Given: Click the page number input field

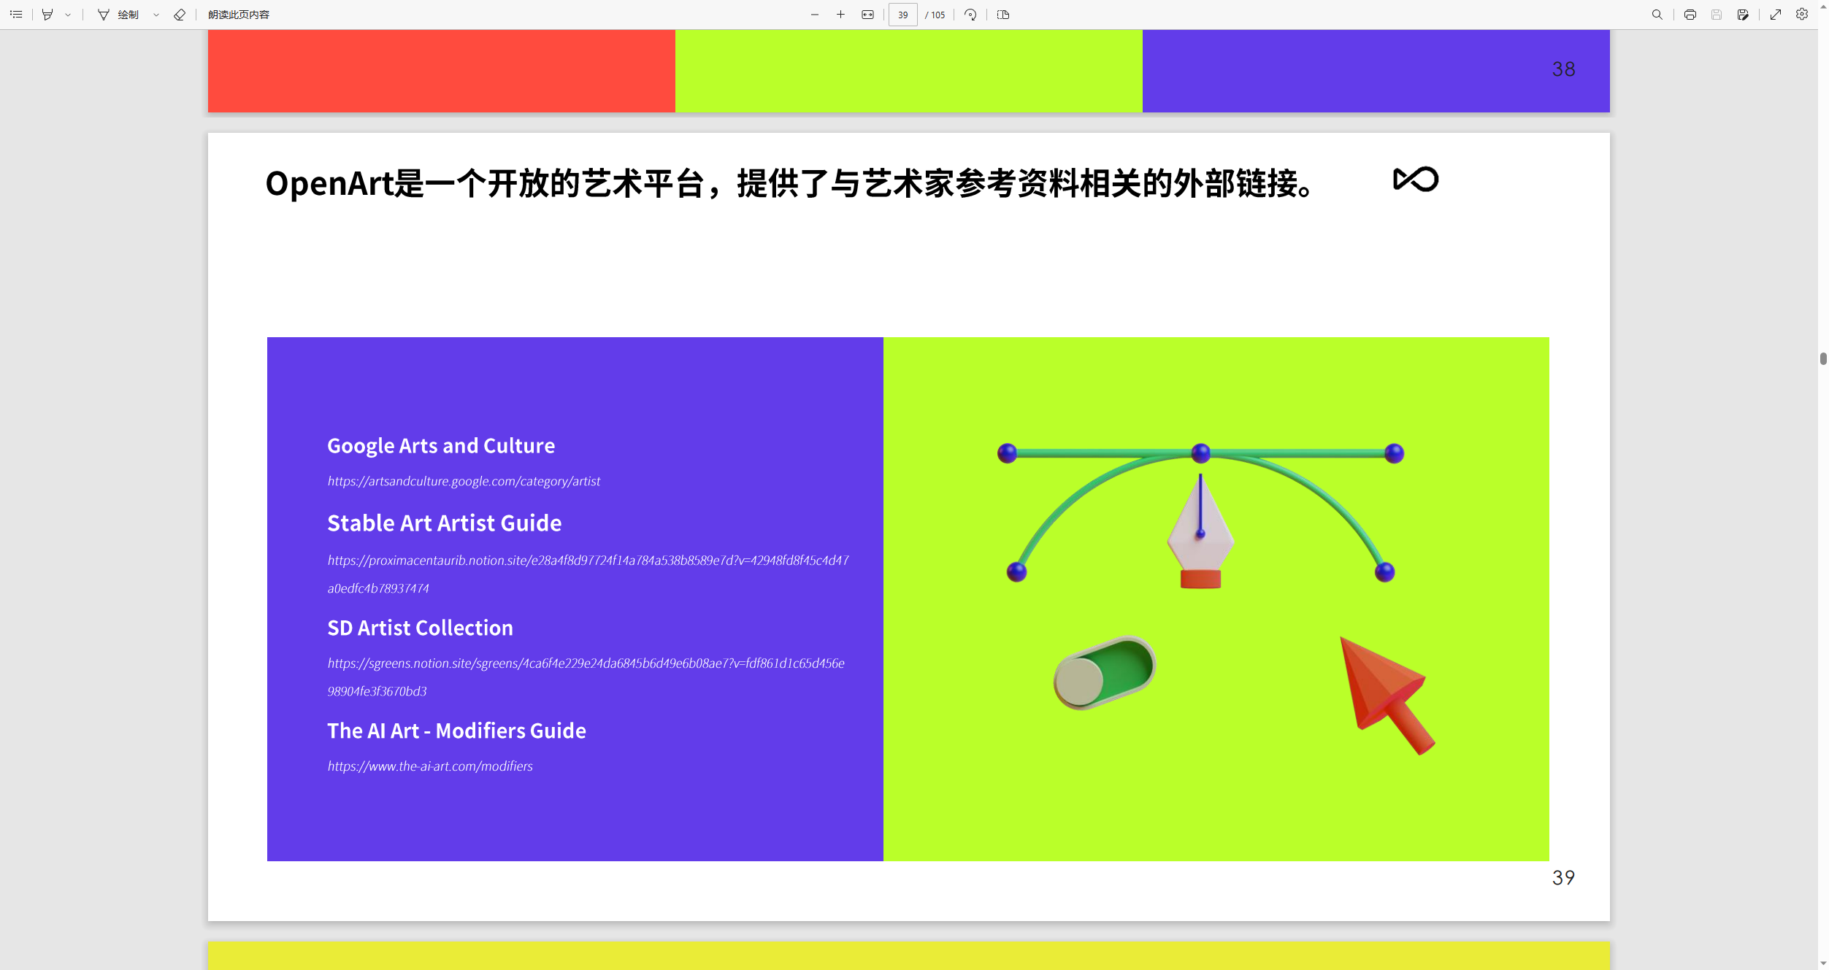Looking at the screenshot, I should [x=903, y=15].
